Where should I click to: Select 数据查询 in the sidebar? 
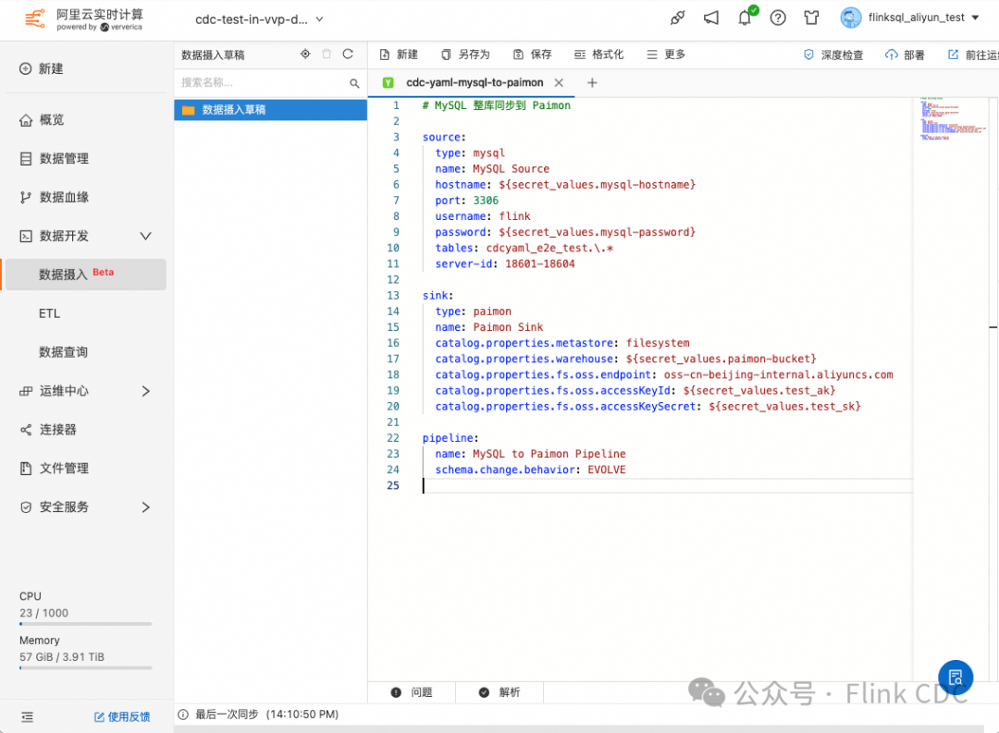(x=63, y=352)
